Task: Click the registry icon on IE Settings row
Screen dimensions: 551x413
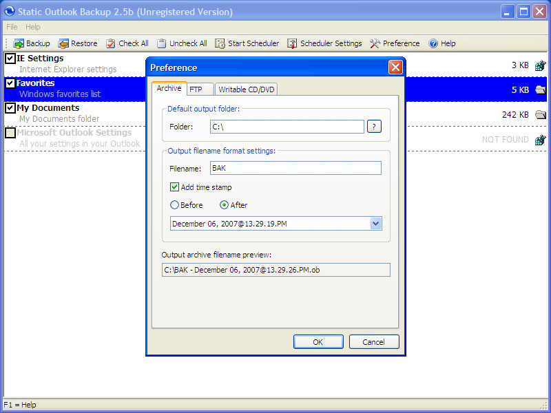Action: point(541,65)
